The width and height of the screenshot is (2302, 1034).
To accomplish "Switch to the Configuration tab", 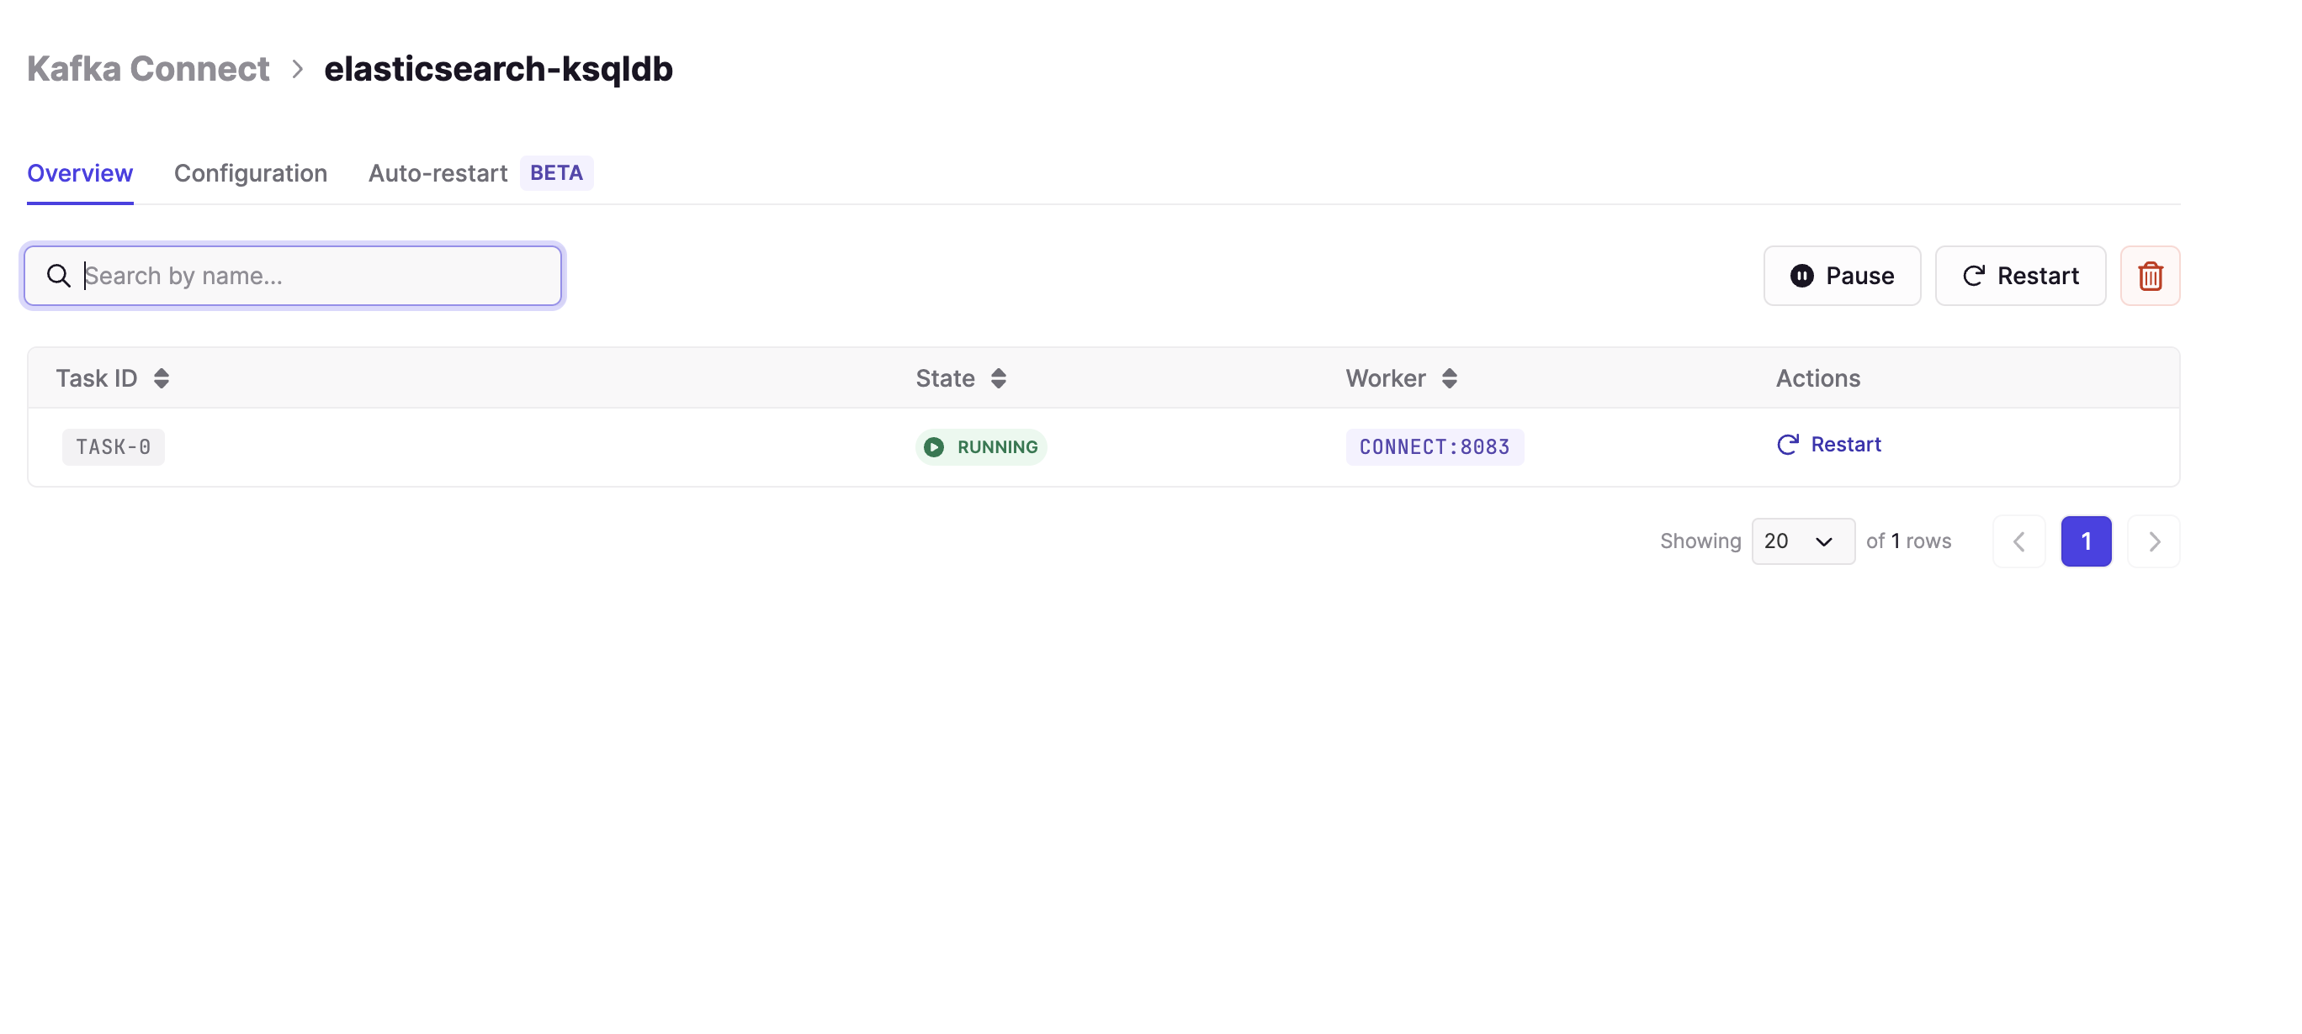I will (x=250, y=173).
